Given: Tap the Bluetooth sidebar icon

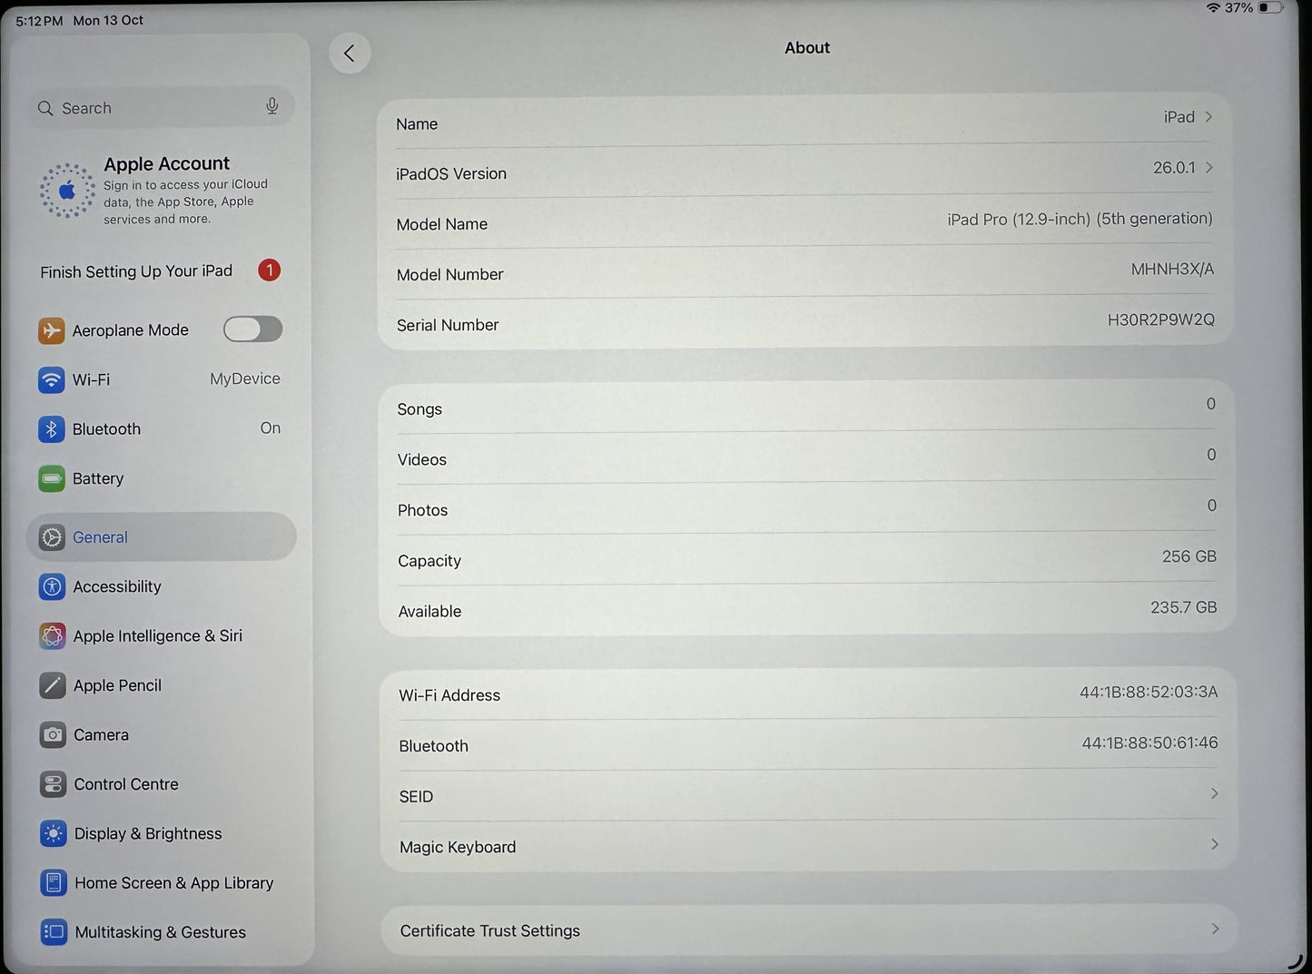Looking at the screenshot, I should click(x=52, y=429).
